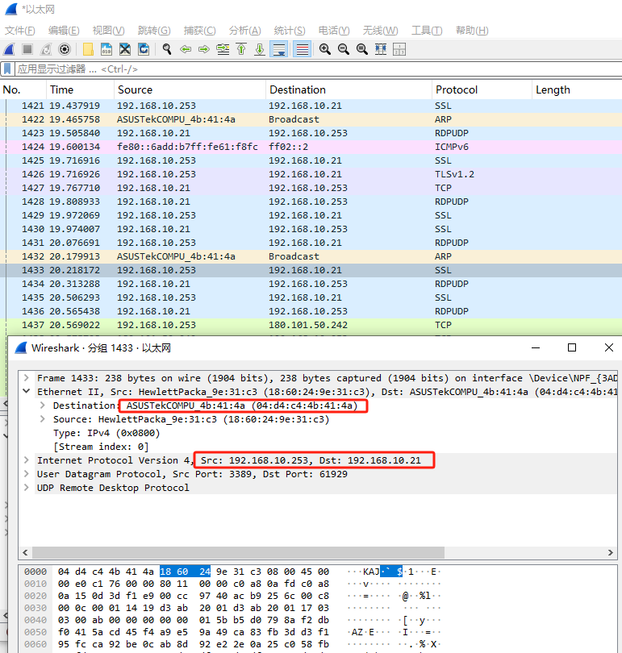Open the 电话(Y) menu
The width and height of the screenshot is (622, 653).
pyautogui.click(x=334, y=31)
